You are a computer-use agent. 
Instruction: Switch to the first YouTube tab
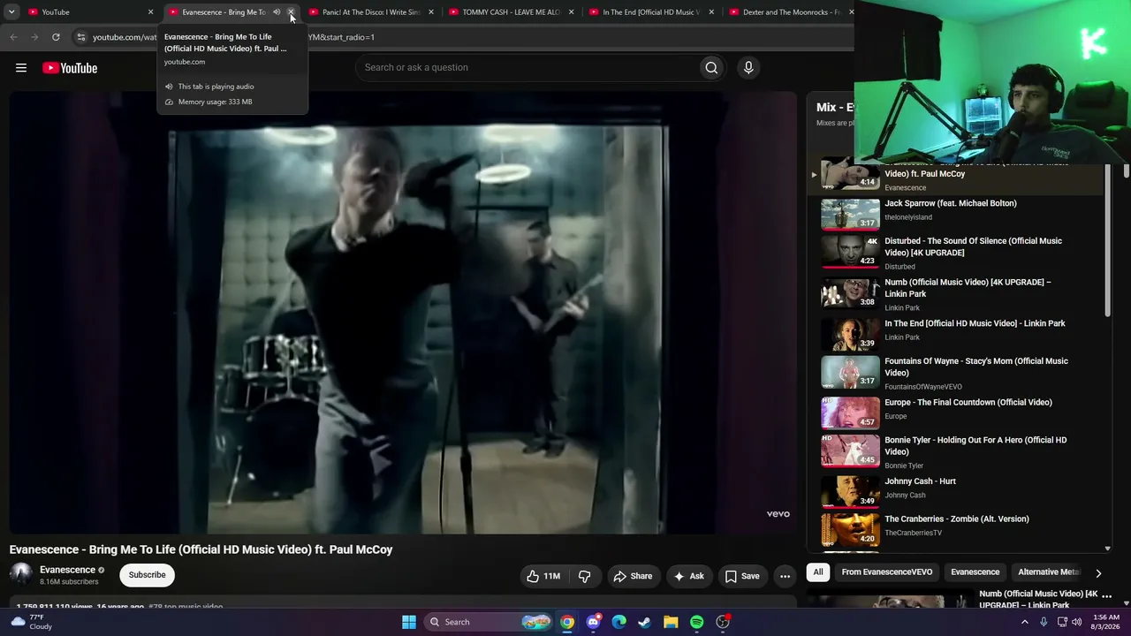click(x=88, y=12)
